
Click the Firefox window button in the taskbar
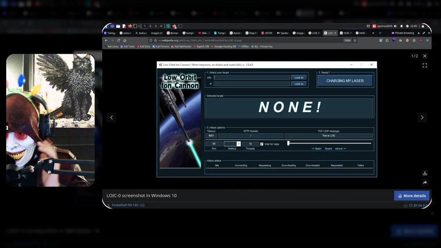click(x=174, y=26)
